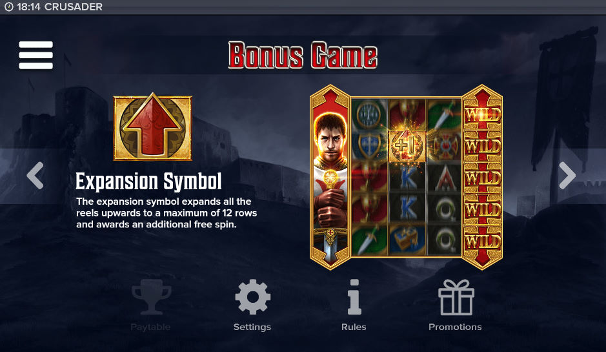This screenshot has height=352, width=606.
Task: Open the Settings gear icon
Action: coord(252,296)
